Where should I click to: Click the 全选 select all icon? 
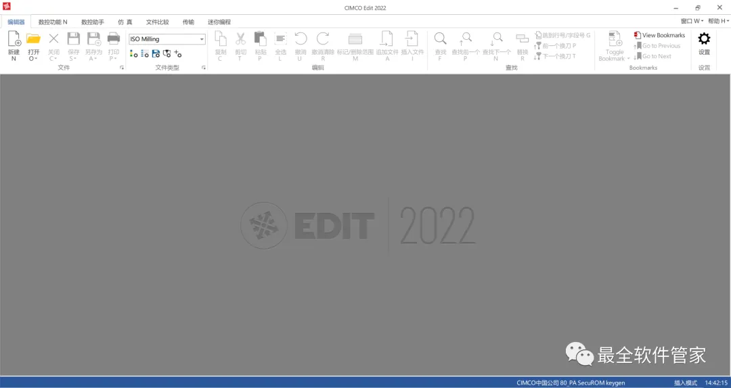pyautogui.click(x=280, y=39)
